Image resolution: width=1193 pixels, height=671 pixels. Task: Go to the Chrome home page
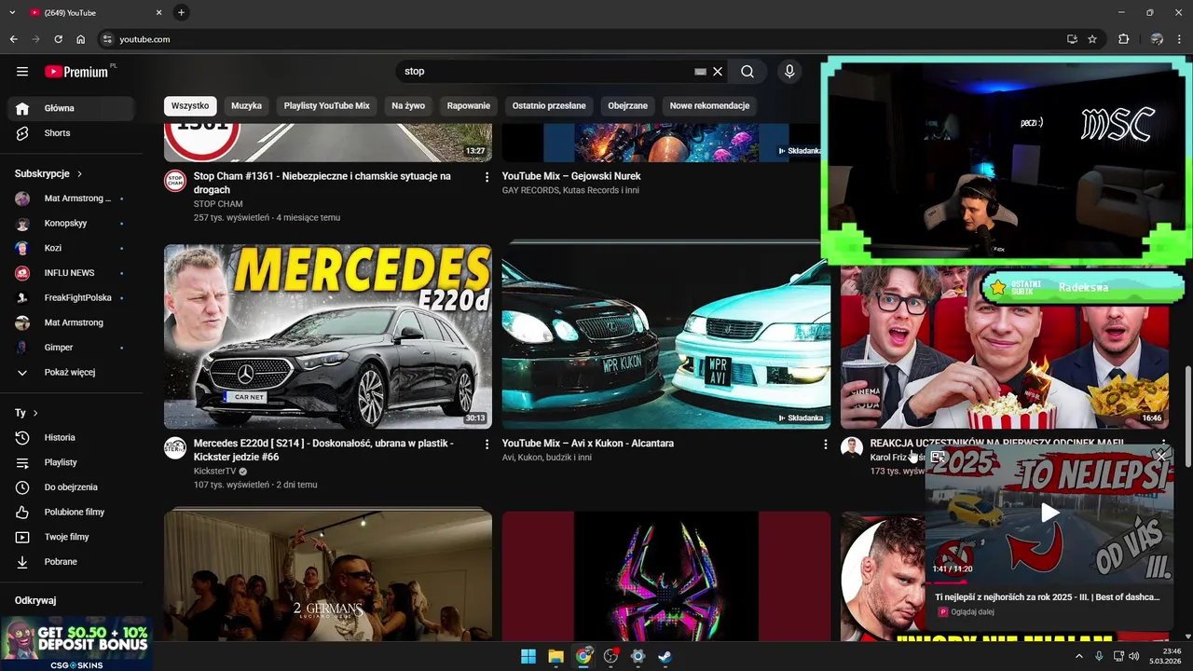click(x=81, y=39)
